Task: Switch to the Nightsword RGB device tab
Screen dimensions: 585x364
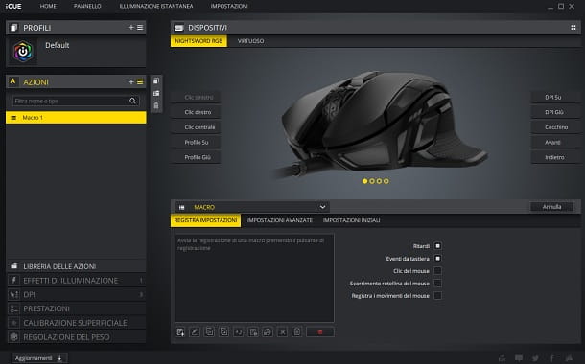Action: (199, 41)
